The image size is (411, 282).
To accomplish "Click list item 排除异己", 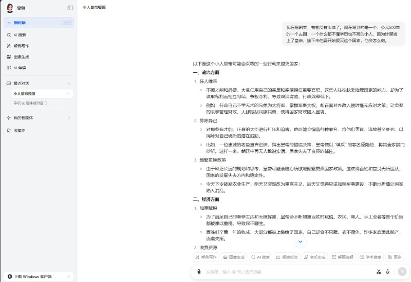I will point(209,120).
